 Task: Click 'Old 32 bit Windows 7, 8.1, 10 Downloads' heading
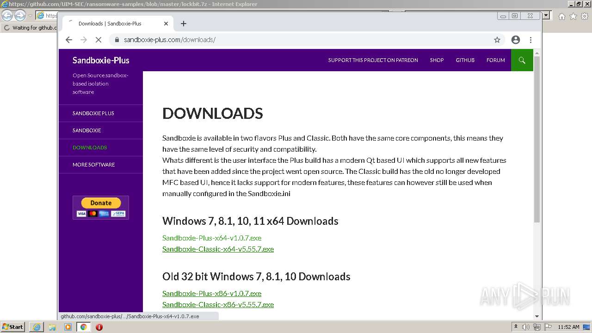click(256, 277)
